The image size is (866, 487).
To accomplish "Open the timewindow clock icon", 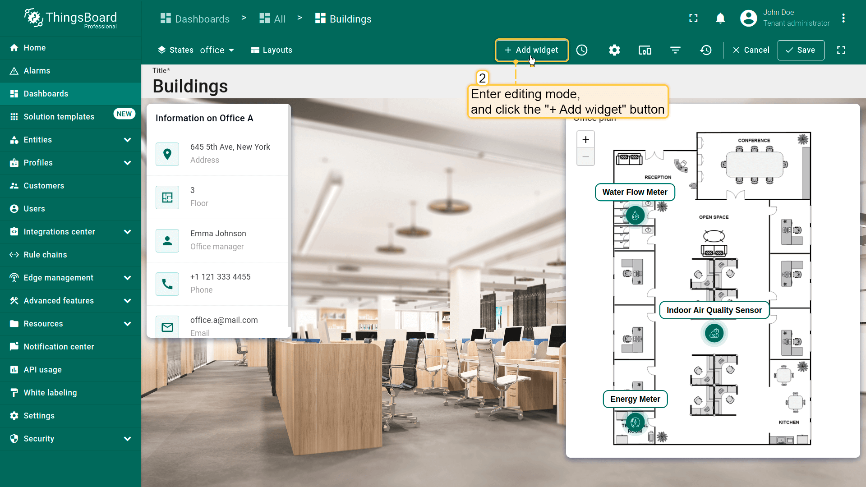I will tap(582, 50).
